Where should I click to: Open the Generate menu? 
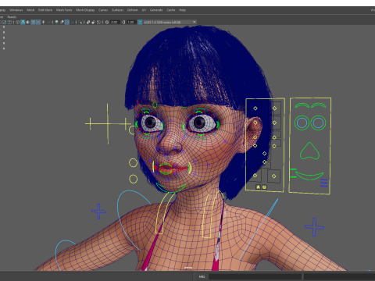(156, 10)
